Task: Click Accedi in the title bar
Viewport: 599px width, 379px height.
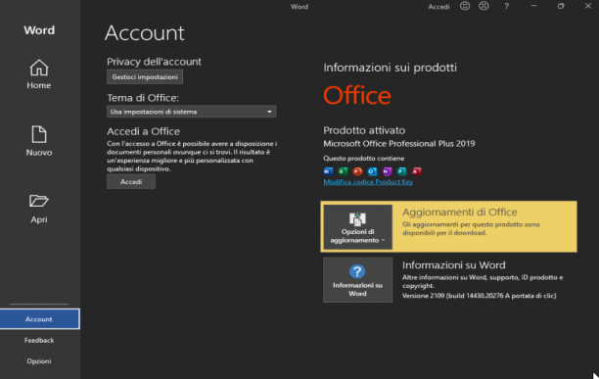Action: click(x=438, y=7)
